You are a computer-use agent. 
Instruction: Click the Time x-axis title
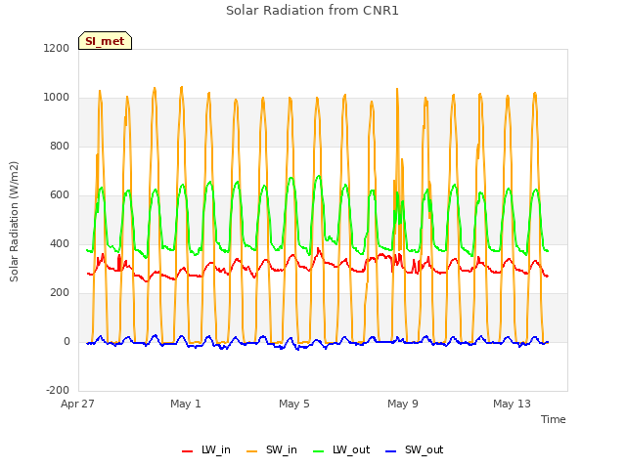(x=554, y=419)
